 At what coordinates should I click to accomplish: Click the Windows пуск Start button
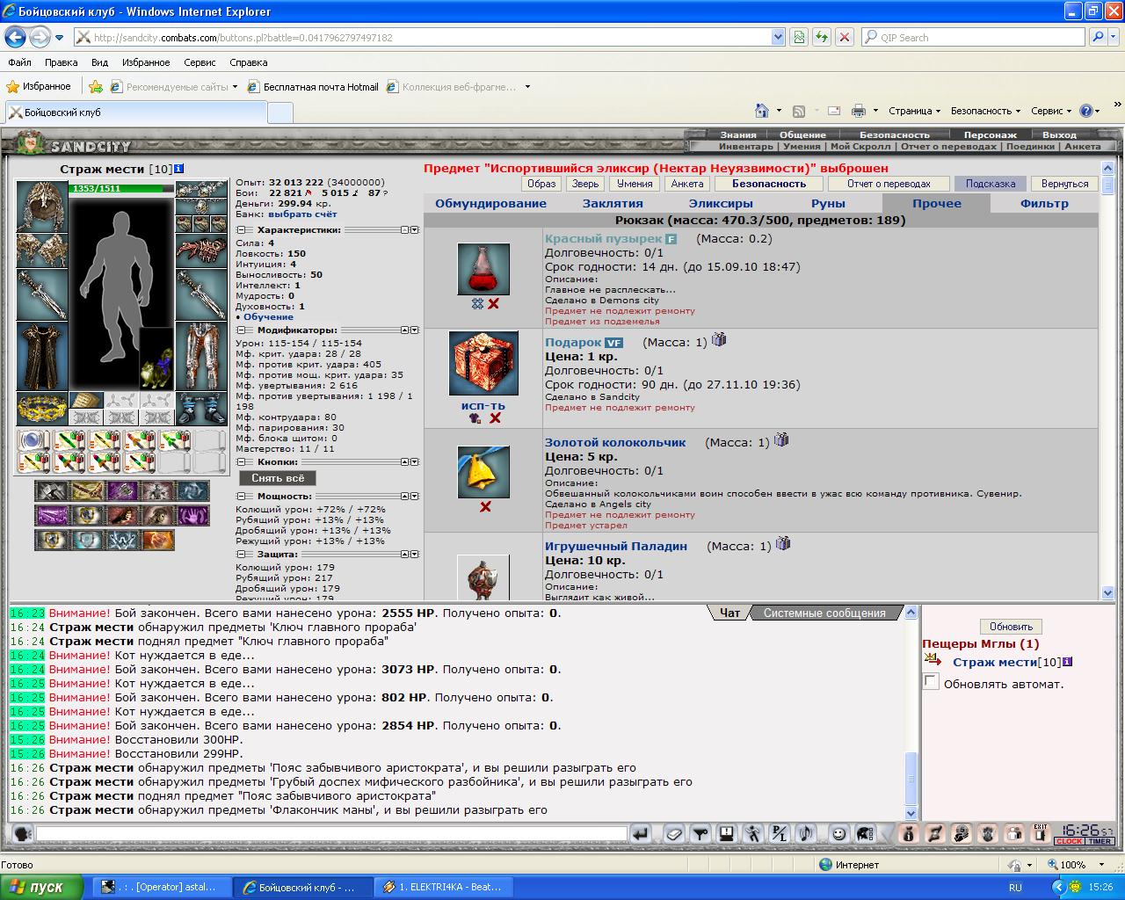[42, 887]
